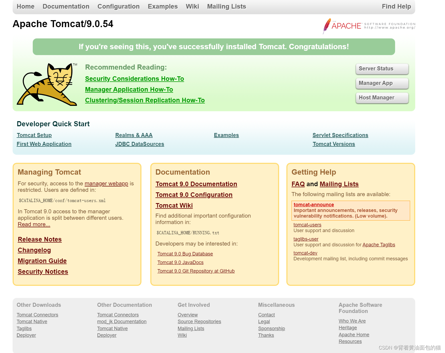Open the Wiki item in top navigation
The image size is (445, 353).
[x=192, y=6]
